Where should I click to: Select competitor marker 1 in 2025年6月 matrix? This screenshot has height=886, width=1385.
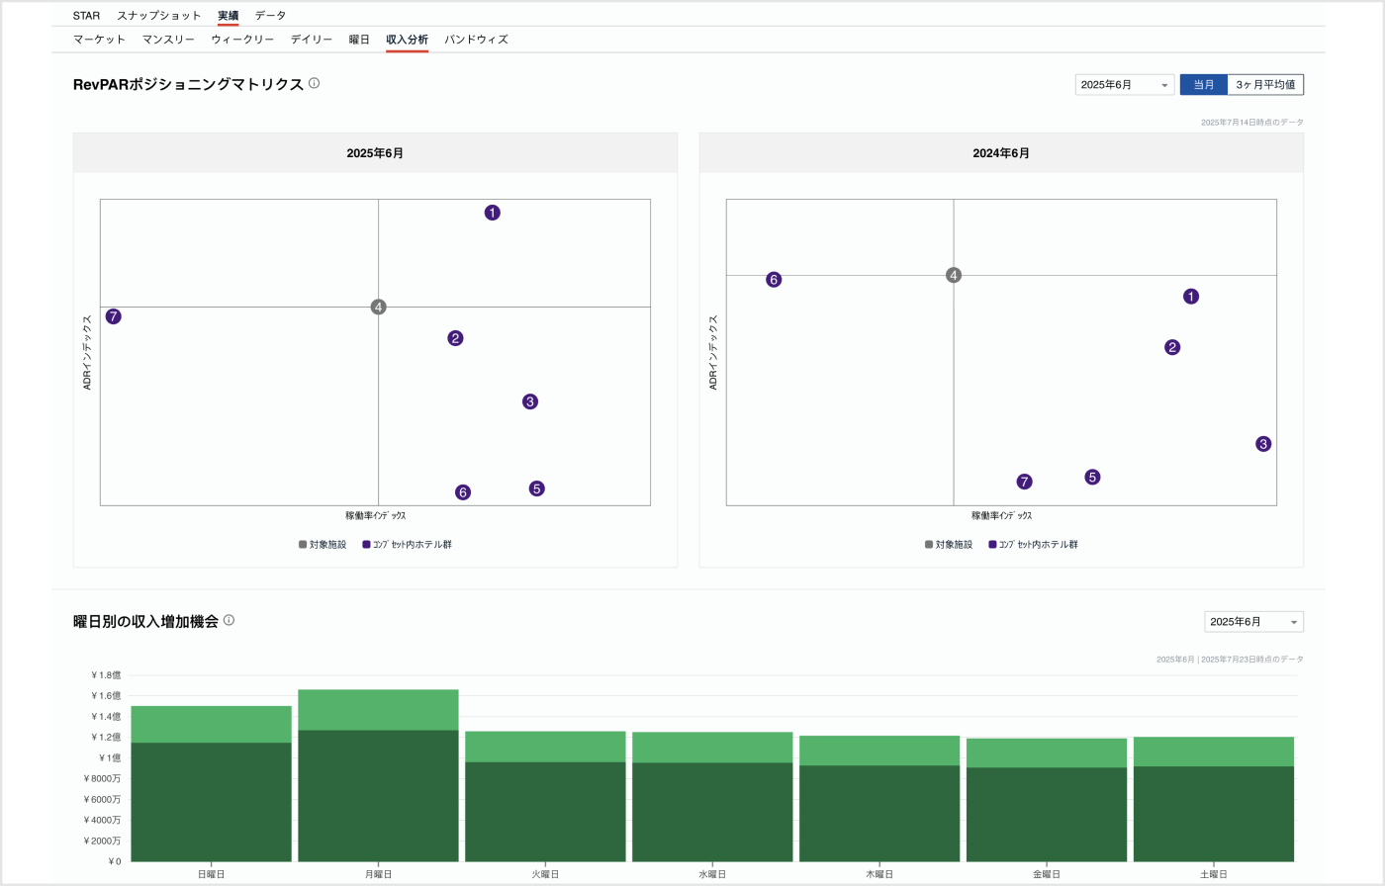(492, 213)
